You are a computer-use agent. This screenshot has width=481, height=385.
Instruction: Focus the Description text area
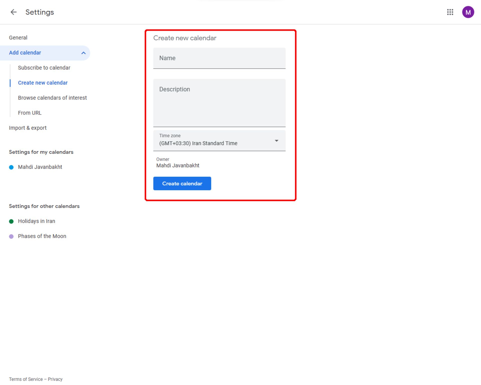(x=219, y=103)
